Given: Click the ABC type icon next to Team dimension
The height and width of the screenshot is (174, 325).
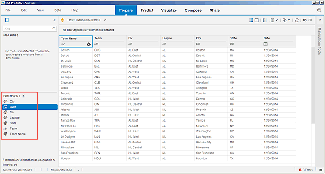Looking at the screenshot, I should (x=6, y=129).
